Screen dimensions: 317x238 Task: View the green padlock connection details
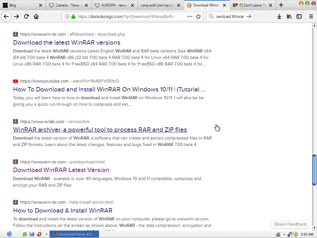(x=73, y=16)
